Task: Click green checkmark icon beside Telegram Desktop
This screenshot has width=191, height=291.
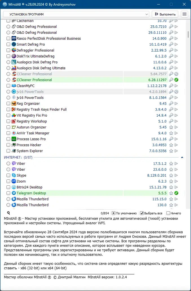Action: (x=176, y=193)
